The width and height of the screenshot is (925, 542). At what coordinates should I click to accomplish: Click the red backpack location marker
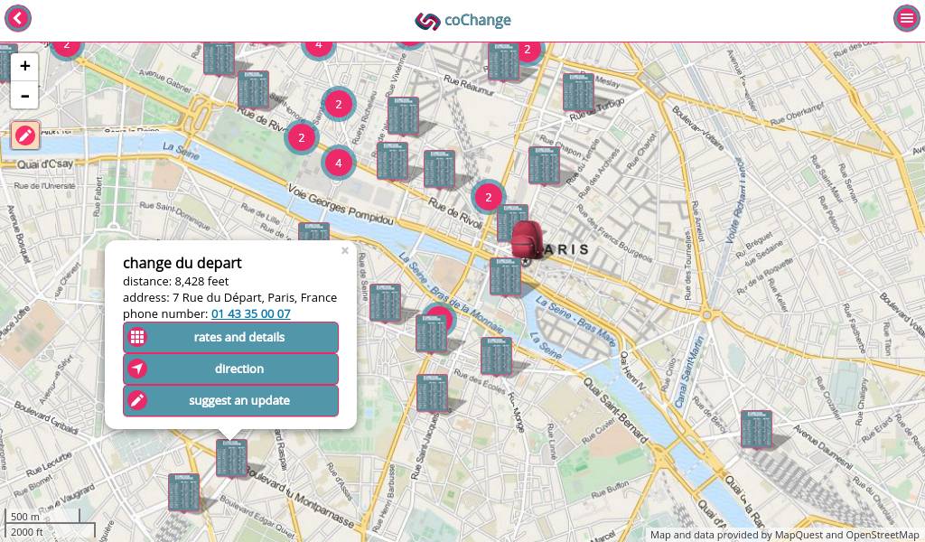(526, 239)
